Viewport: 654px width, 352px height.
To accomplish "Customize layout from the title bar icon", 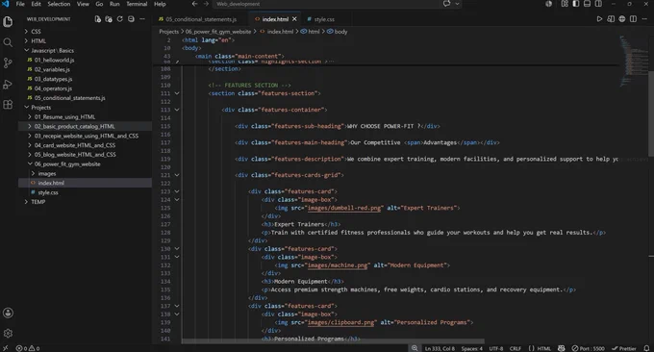I will tap(565, 4).
